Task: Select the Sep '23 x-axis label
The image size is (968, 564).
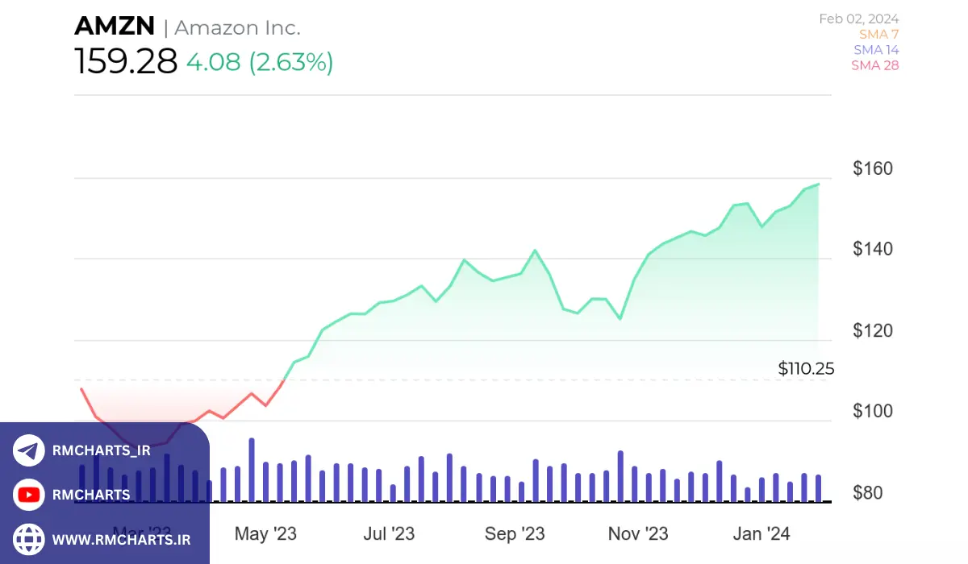Action: pyautogui.click(x=515, y=533)
